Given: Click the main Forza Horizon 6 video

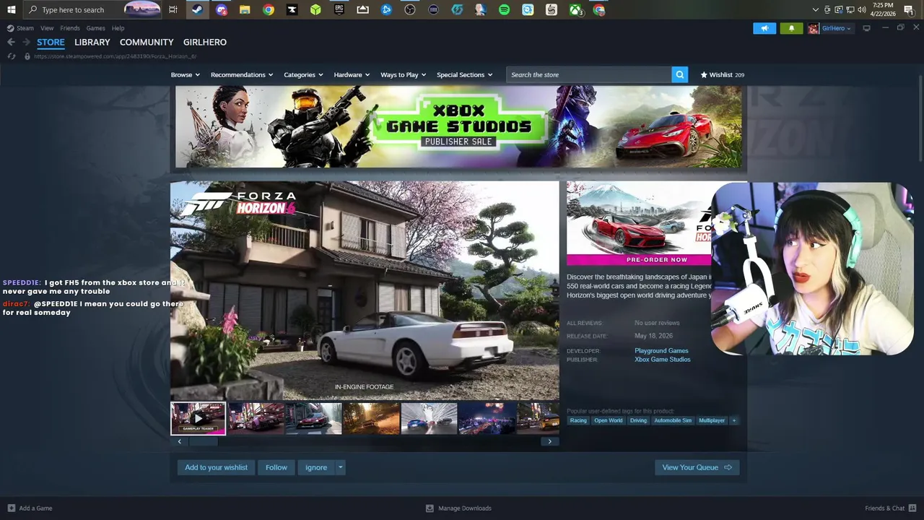Looking at the screenshot, I should click(365, 290).
